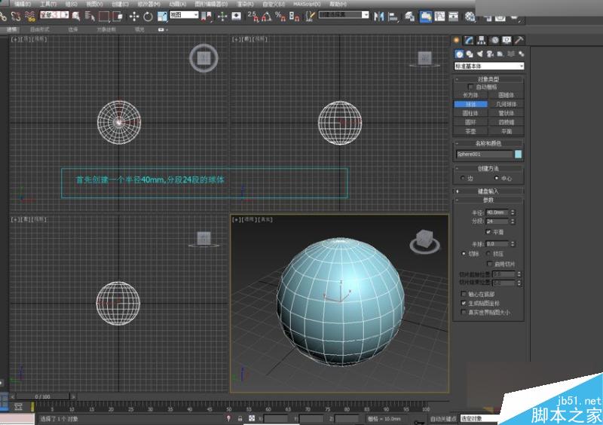Click the 茶壶 object type button
The image size is (603, 425).
click(x=470, y=130)
